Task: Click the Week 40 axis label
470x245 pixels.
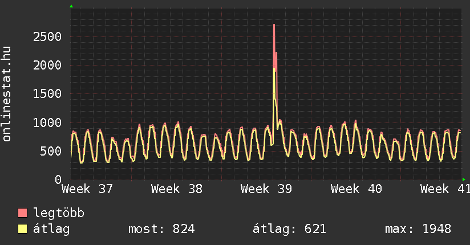Action: tap(356, 189)
